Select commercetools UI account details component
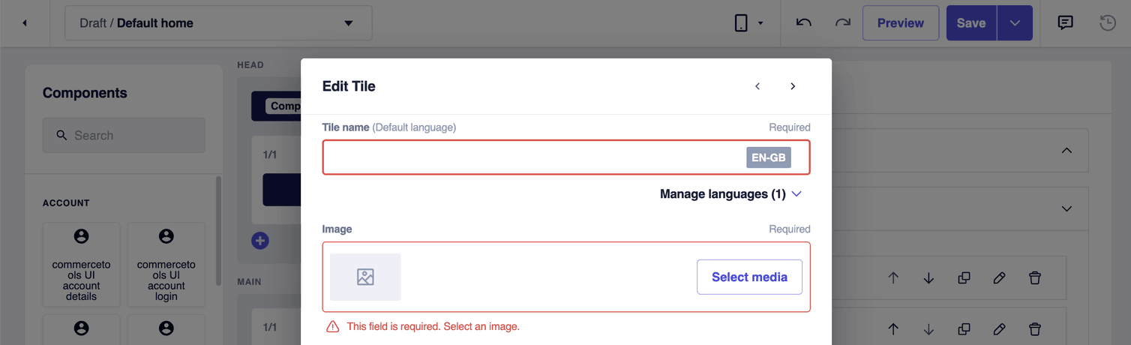This screenshot has width=1131, height=345. pyautogui.click(x=81, y=265)
